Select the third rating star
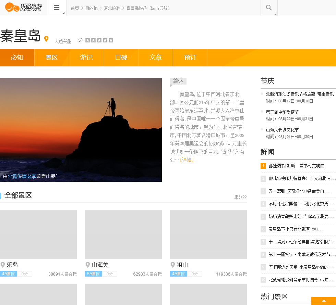This screenshot has height=305, width=336. tap(99, 40)
